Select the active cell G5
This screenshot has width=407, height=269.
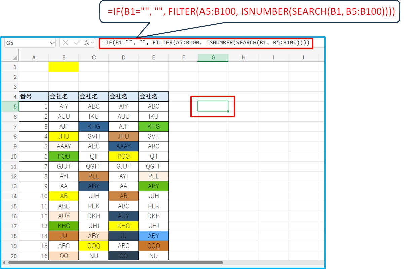pyautogui.click(x=213, y=106)
